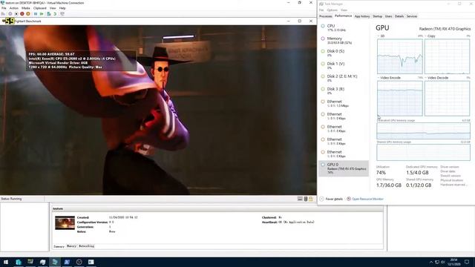Click the 74% Utilization value
The width and height of the screenshot is (475, 267).
[x=381, y=173]
